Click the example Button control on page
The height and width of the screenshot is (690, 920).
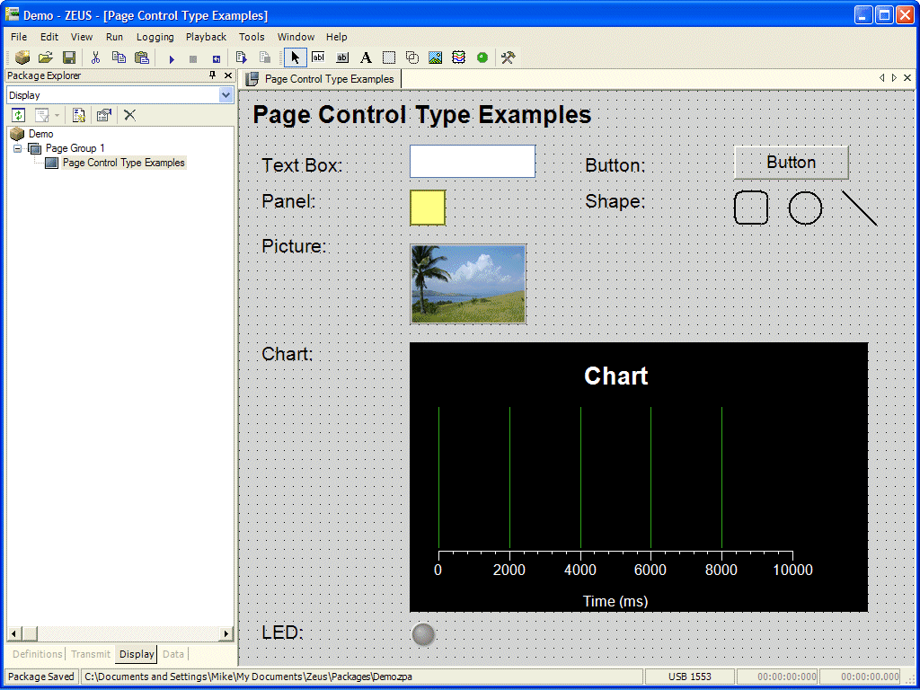pos(791,163)
